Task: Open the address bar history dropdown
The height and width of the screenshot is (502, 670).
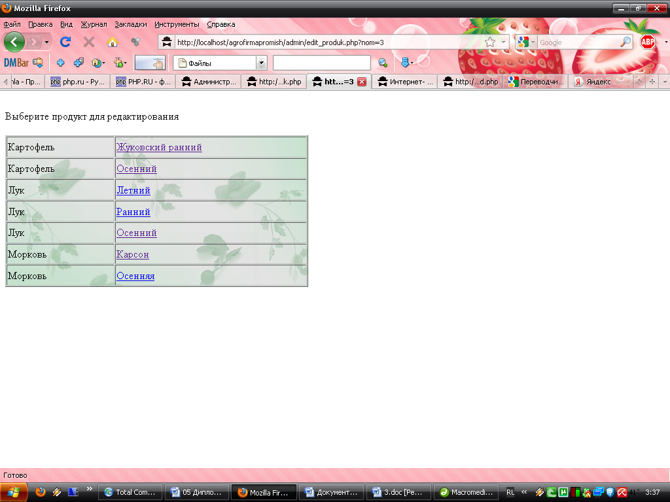Action: [x=503, y=42]
